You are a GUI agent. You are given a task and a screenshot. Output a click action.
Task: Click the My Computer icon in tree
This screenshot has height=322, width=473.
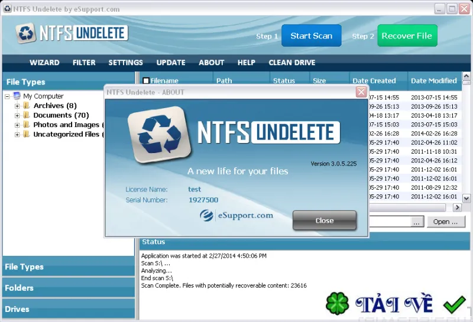pyautogui.click(x=17, y=96)
